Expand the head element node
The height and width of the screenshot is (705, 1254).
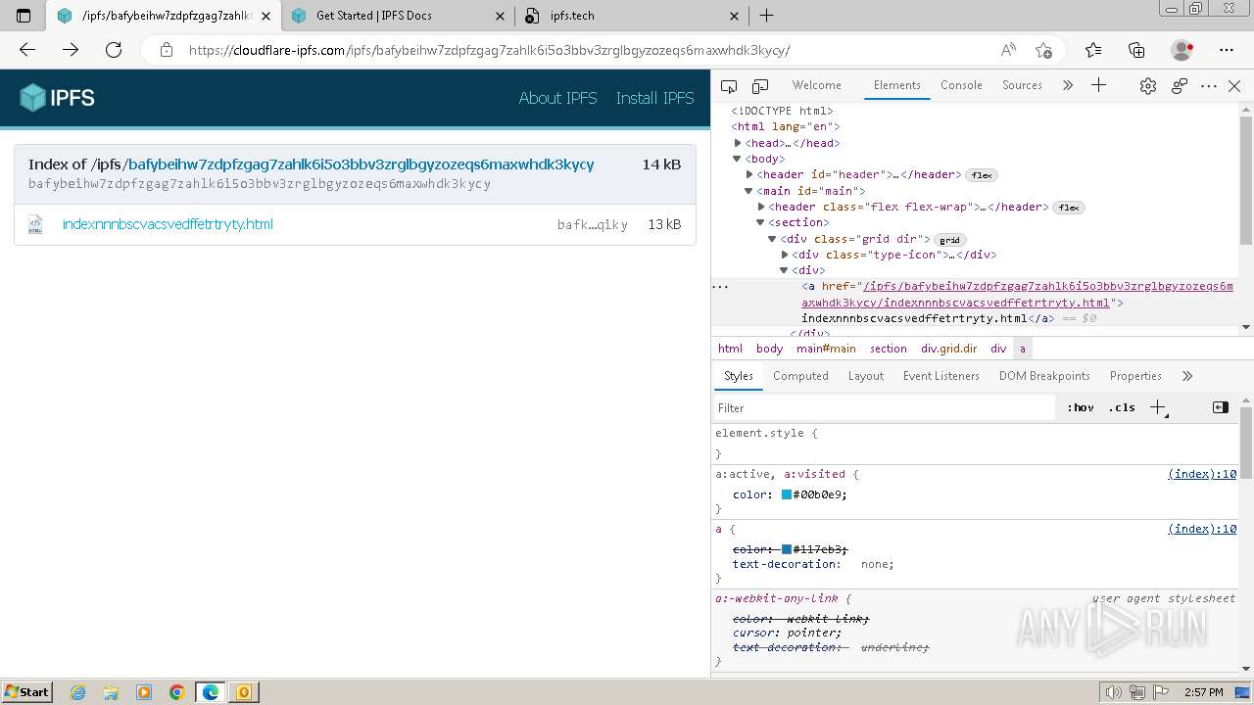tap(738, 143)
